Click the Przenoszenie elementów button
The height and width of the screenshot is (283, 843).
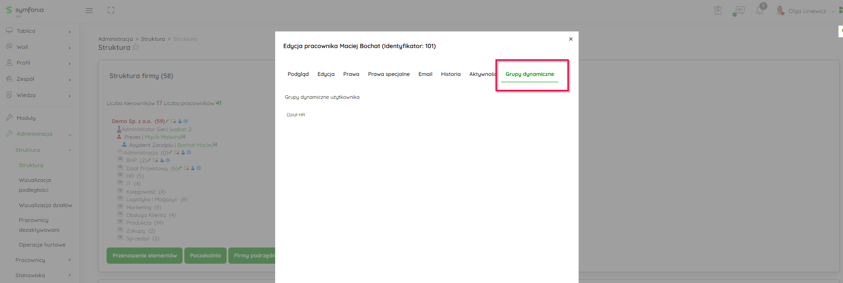tap(144, 256)
